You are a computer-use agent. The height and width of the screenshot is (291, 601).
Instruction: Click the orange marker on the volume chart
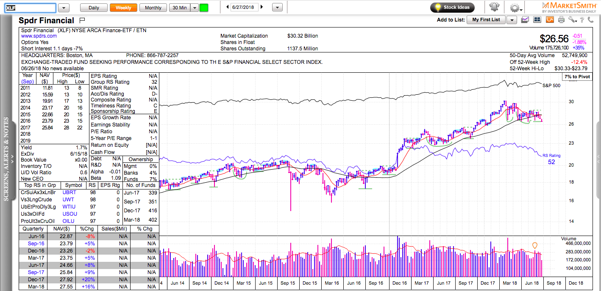point(535,245)
